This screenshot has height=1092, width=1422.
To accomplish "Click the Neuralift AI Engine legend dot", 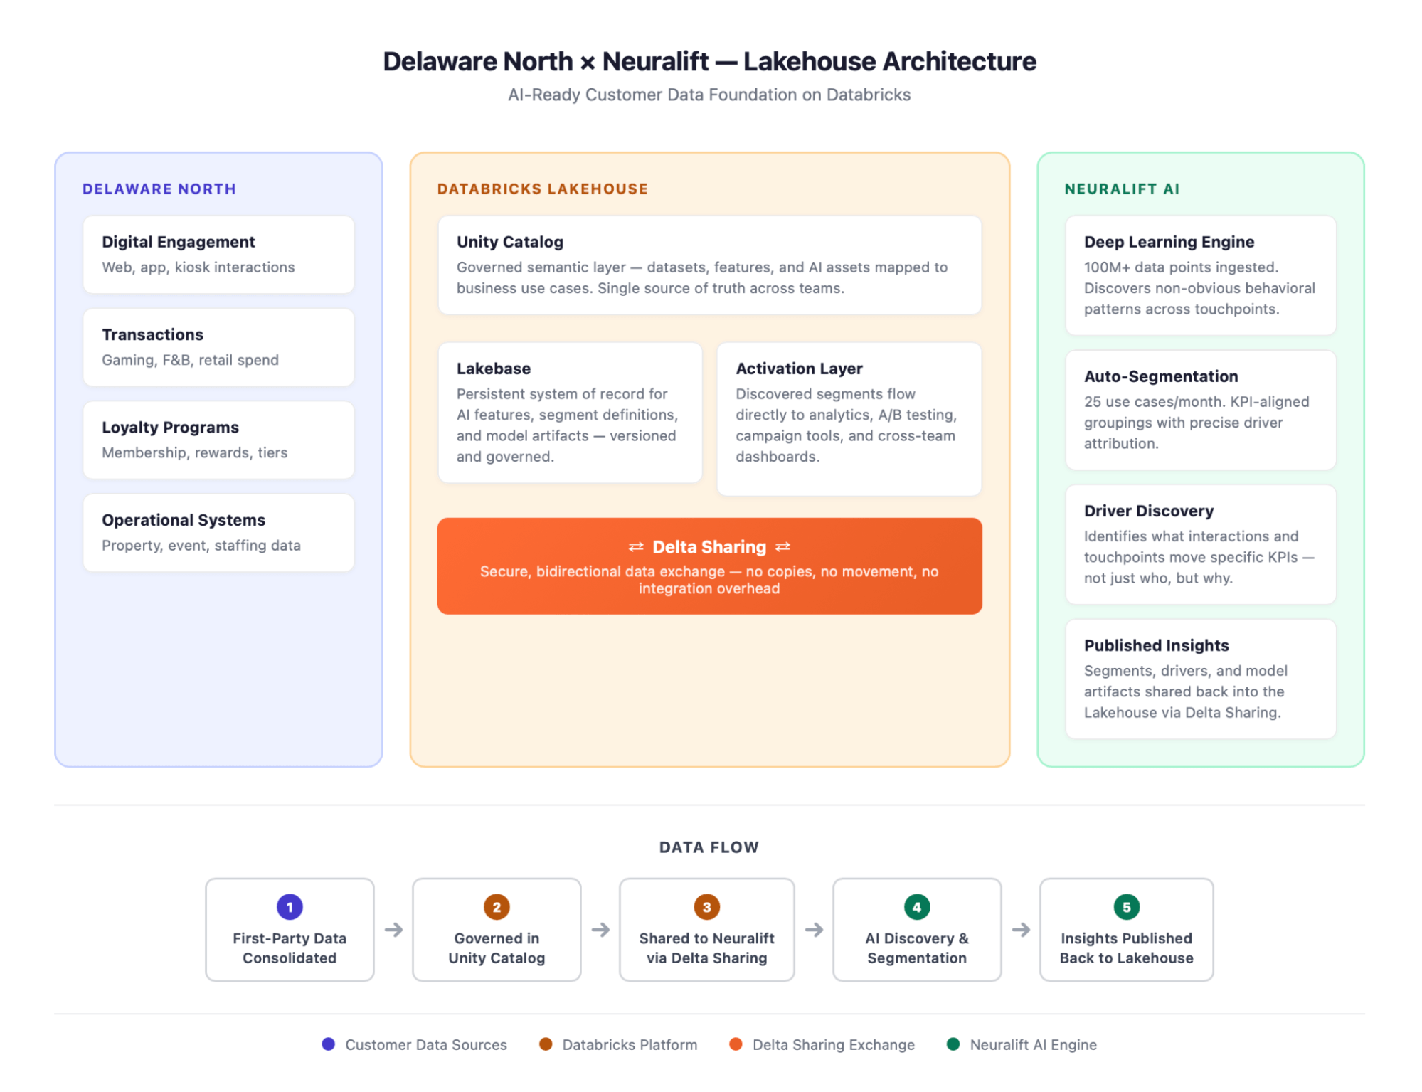I will point(953,1044).
